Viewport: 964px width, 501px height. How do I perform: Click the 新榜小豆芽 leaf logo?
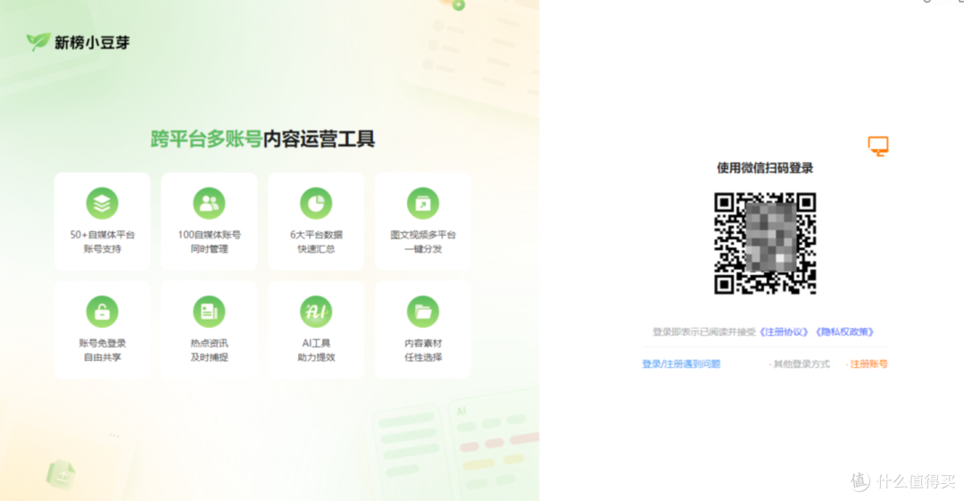click(38, 42)
